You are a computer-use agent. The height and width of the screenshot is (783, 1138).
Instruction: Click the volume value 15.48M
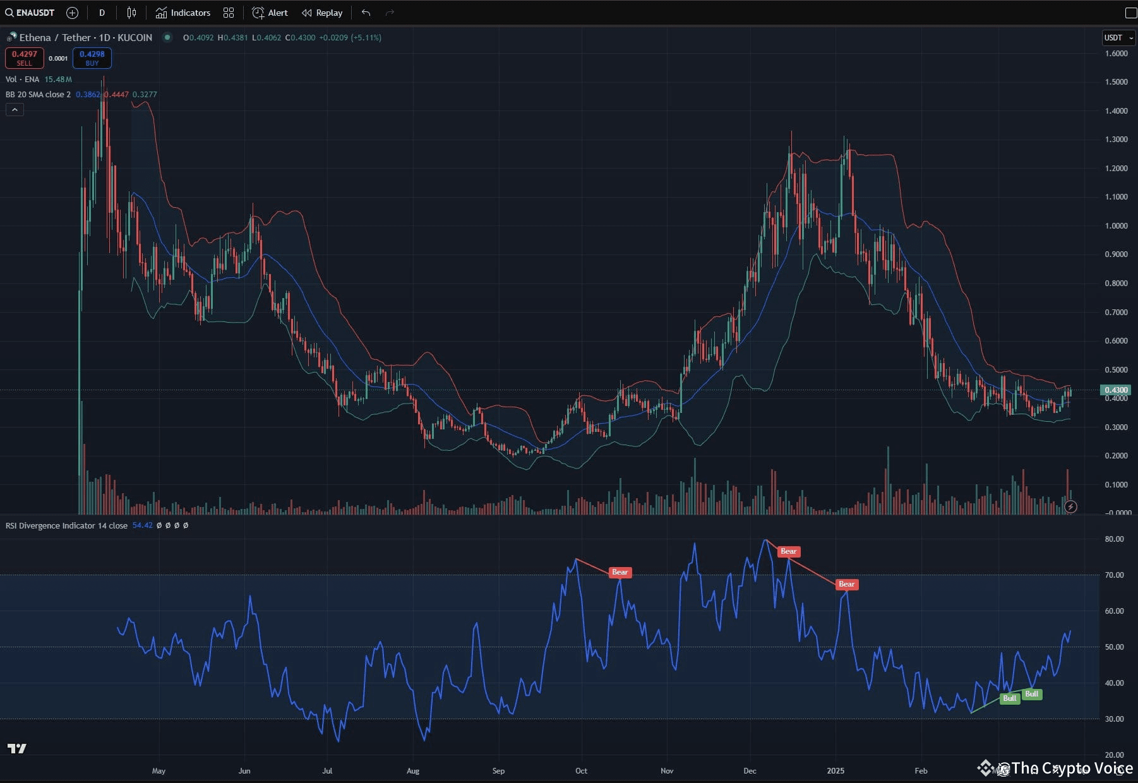pos(58,79)
